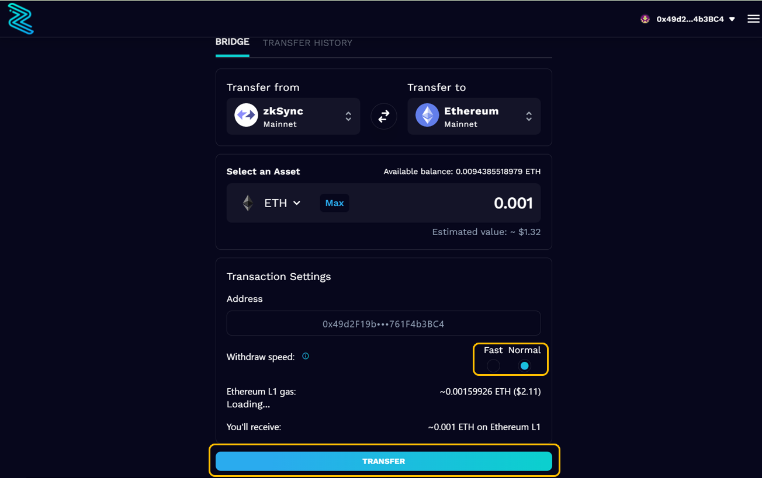Screen dimensions: 762x478
Task: Select the Normal withdraw speed option
Action: tap(524, 366)
